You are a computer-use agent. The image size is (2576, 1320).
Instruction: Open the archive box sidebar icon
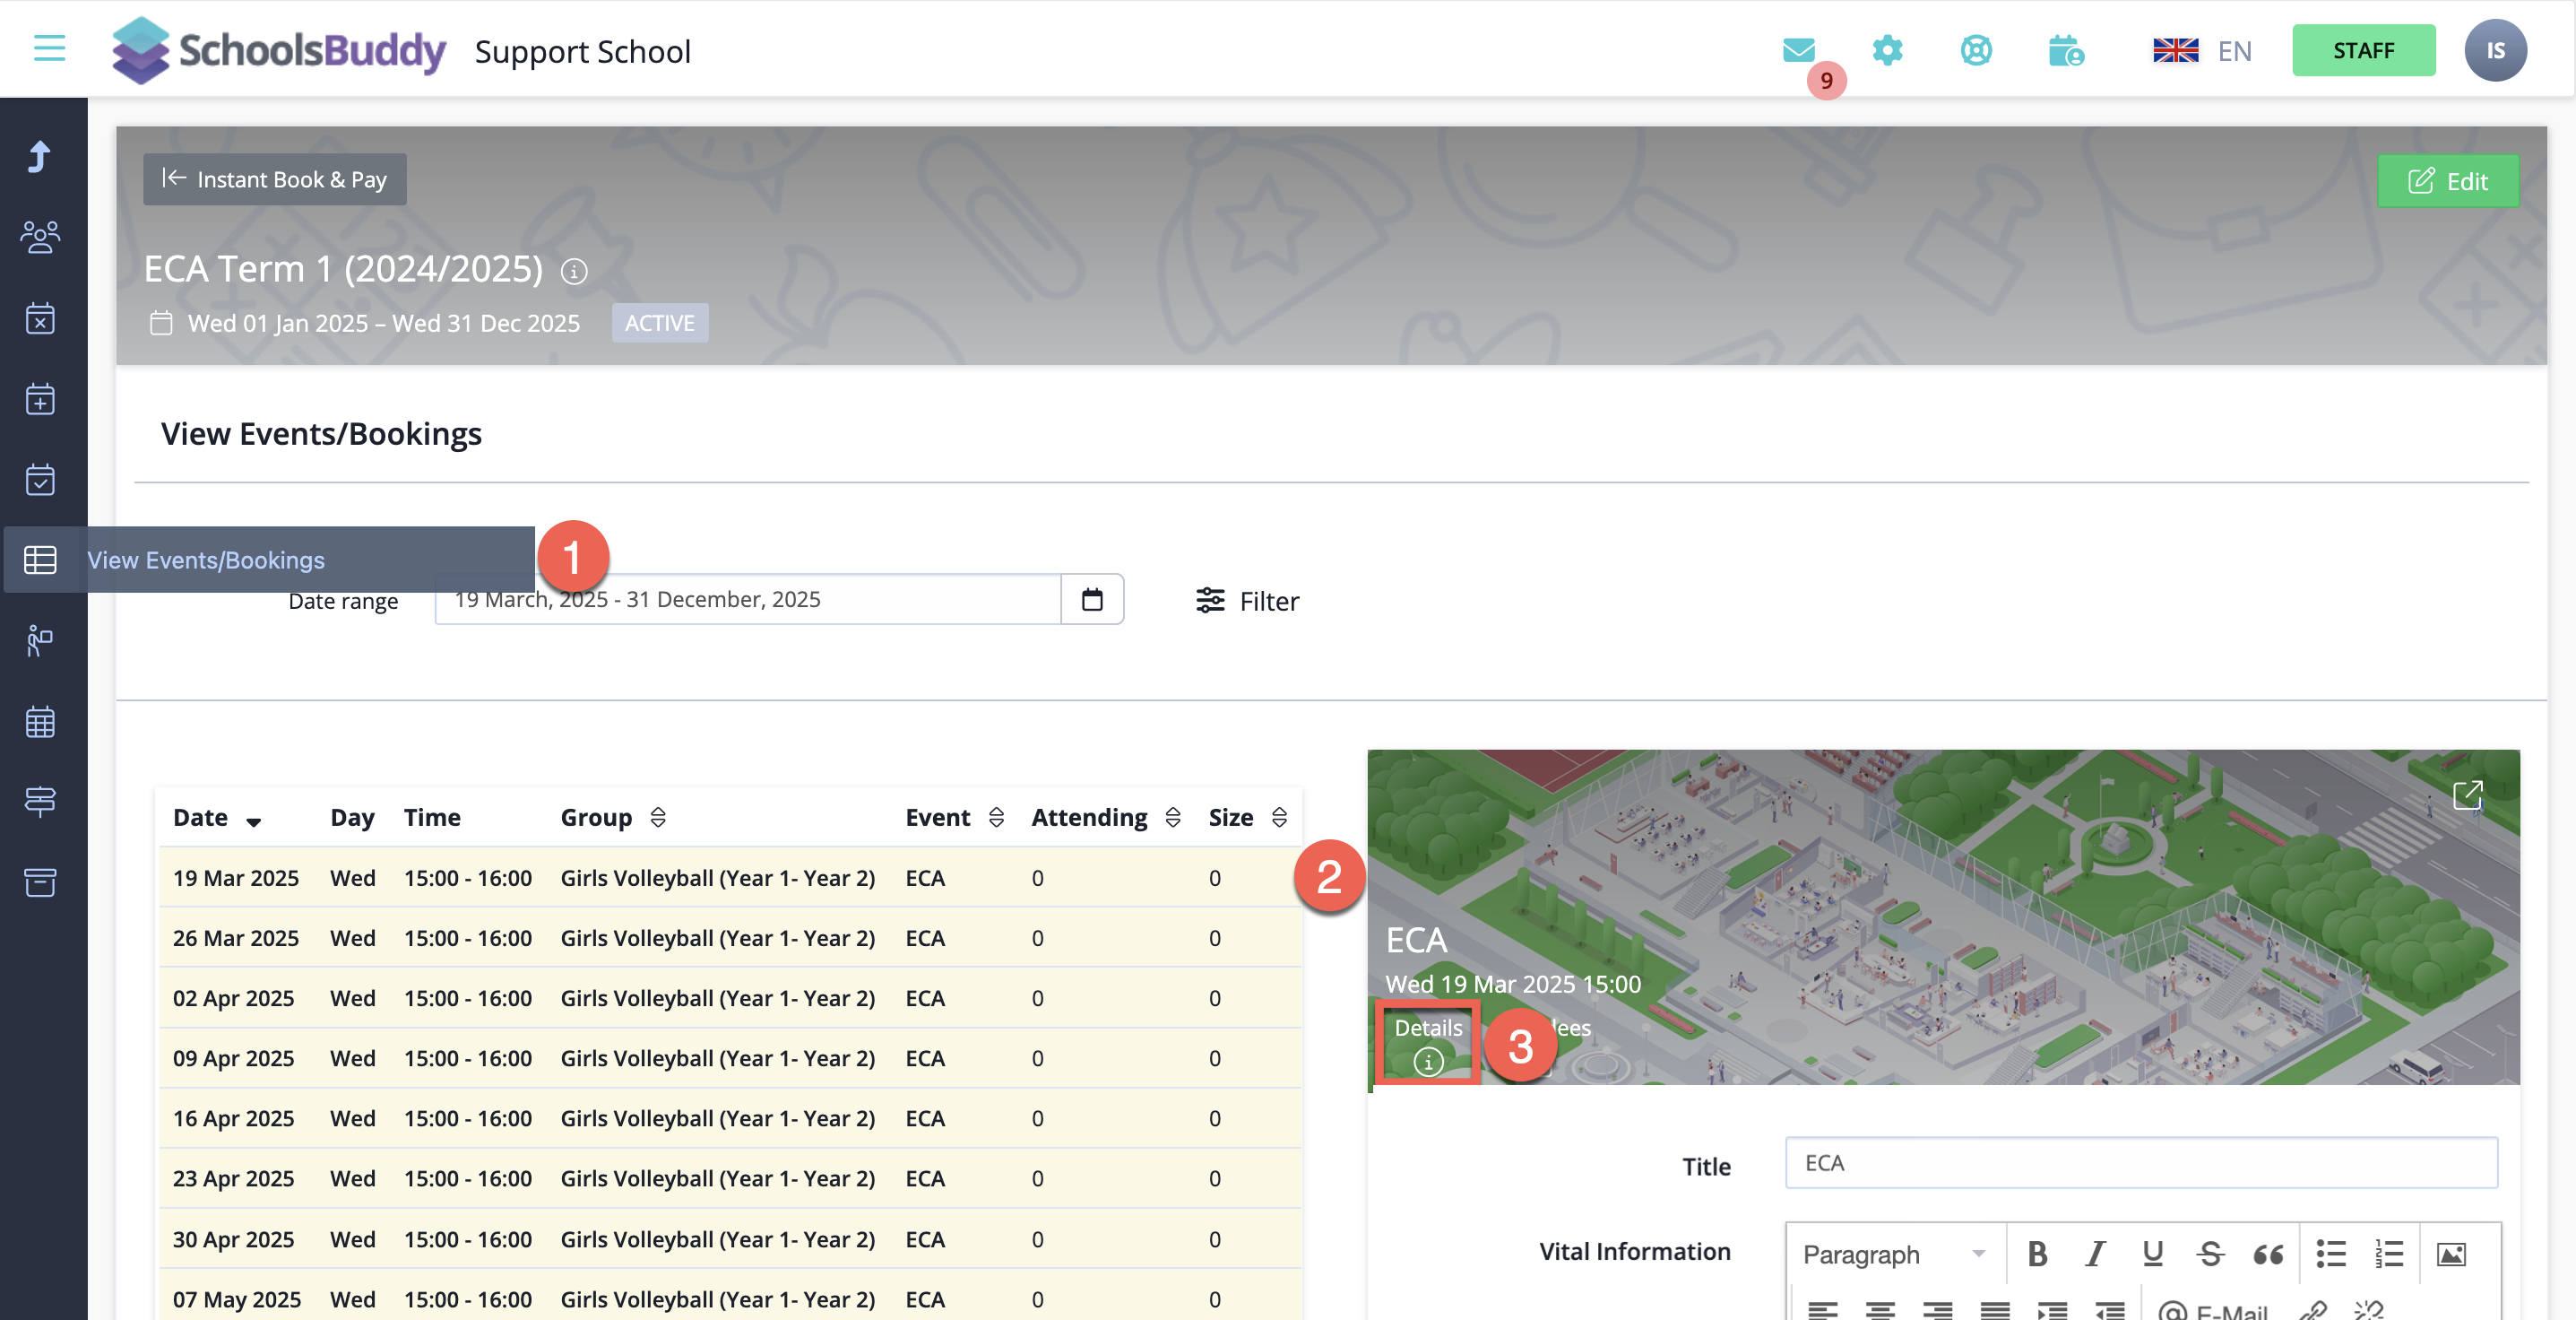coord(40,882)
